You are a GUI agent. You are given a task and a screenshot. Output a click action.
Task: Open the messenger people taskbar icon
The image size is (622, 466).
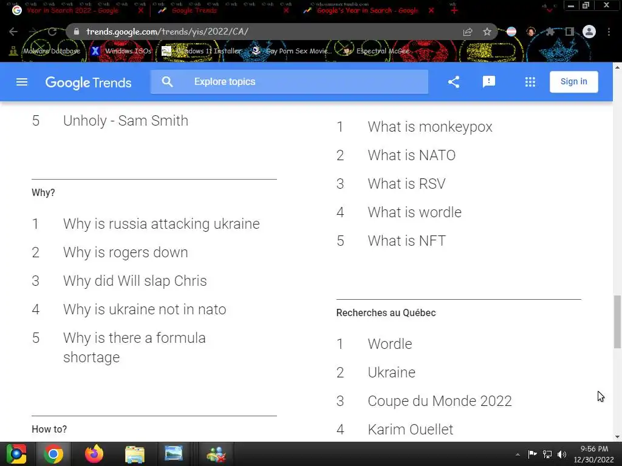[x=216, y=454]
